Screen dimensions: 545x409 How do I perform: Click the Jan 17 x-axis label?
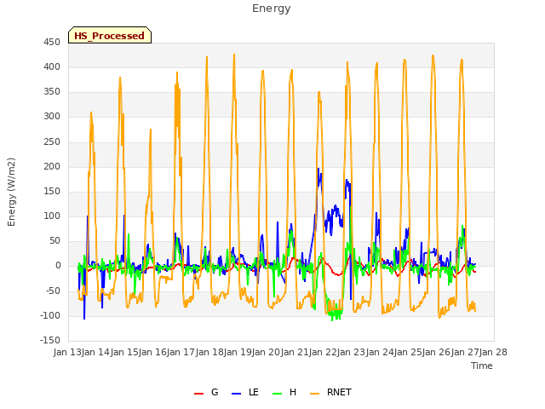(181, 353)
